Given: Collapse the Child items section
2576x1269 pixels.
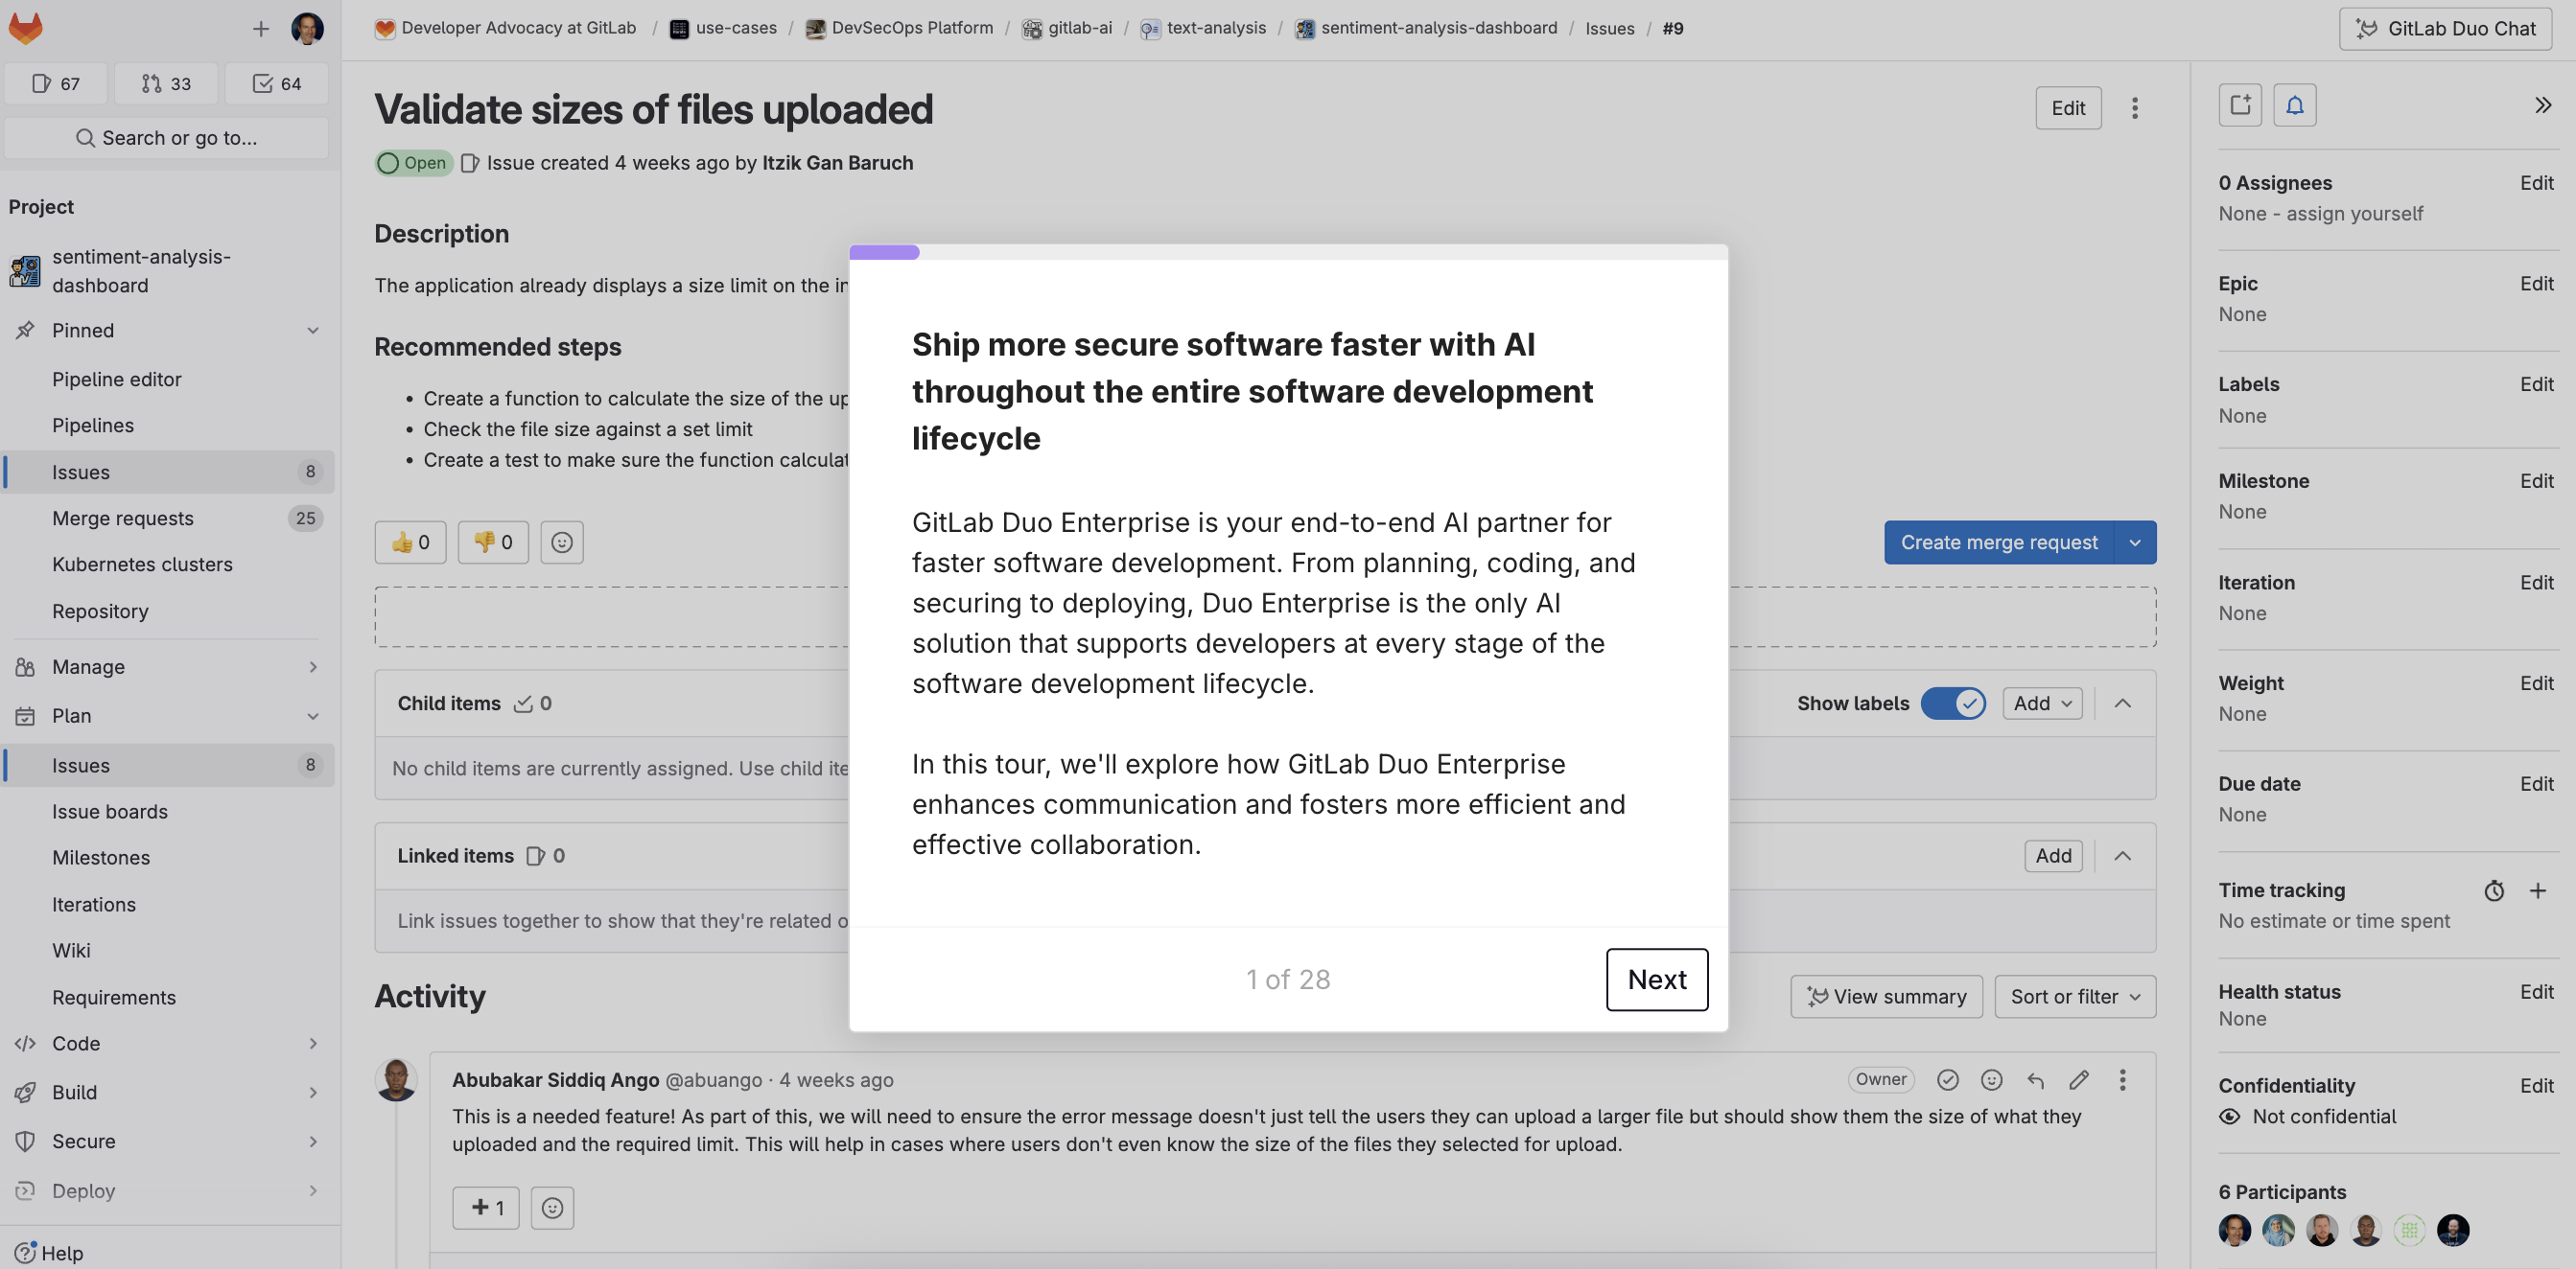Looking at the screenshot, I should [x=2122, y=703].
